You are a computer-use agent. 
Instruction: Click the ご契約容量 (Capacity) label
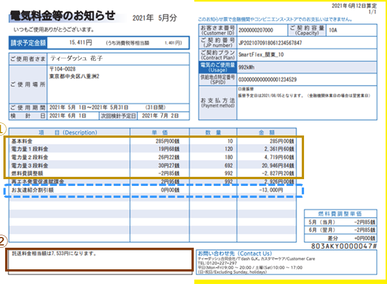[x=307, y=30]
